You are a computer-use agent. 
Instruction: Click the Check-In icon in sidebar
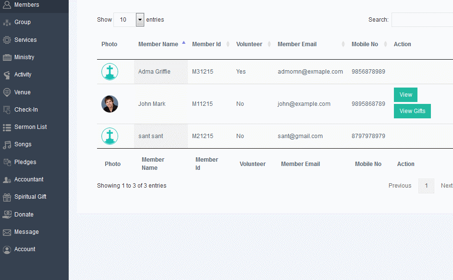tap(7, 110)
